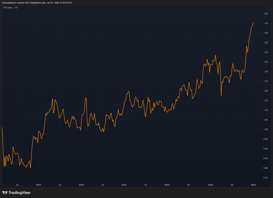Click the 1.45 price axis label
273x198 pixels.
click(265, 43)
